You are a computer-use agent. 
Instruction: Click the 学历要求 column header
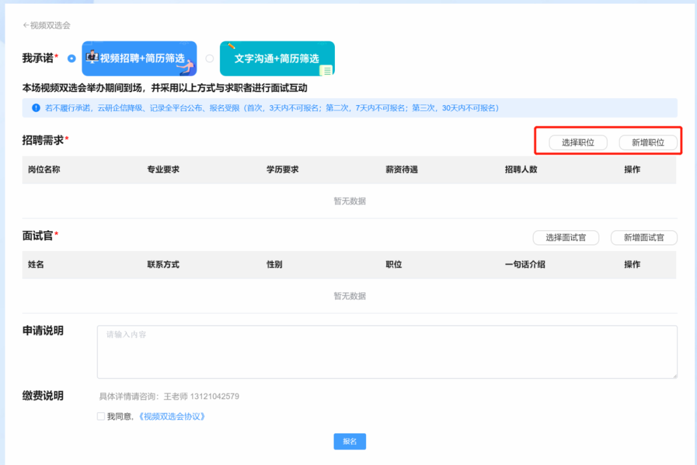tap(283, 170)
